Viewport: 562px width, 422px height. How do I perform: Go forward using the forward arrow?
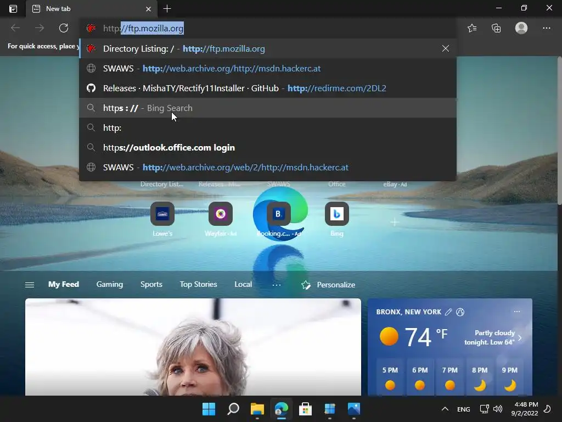(x=40, y=28)
